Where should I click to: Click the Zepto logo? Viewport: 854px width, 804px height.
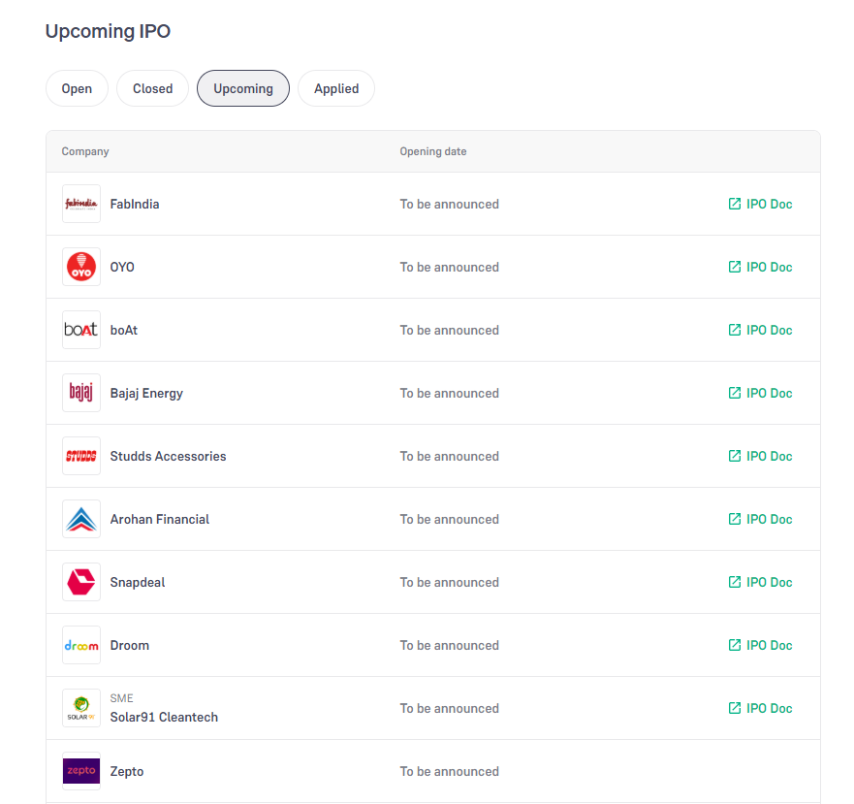[x=81, y=771]
